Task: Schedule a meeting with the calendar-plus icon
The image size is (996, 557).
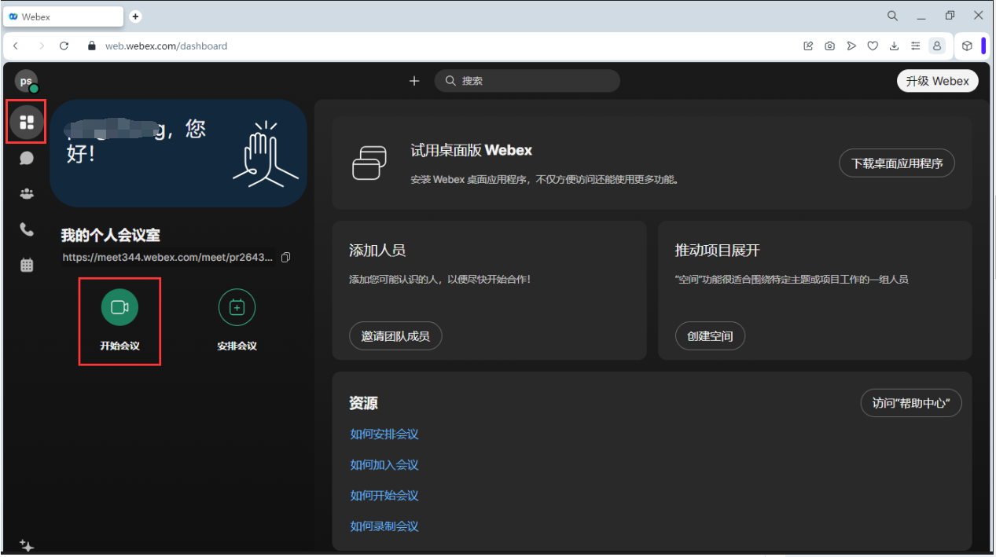Action: pos(237,307)
